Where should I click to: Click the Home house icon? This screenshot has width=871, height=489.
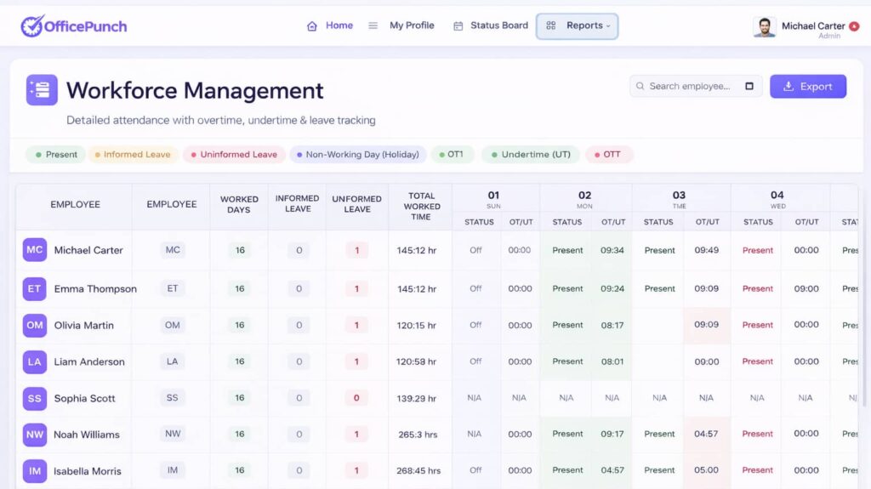coord(312,26)
